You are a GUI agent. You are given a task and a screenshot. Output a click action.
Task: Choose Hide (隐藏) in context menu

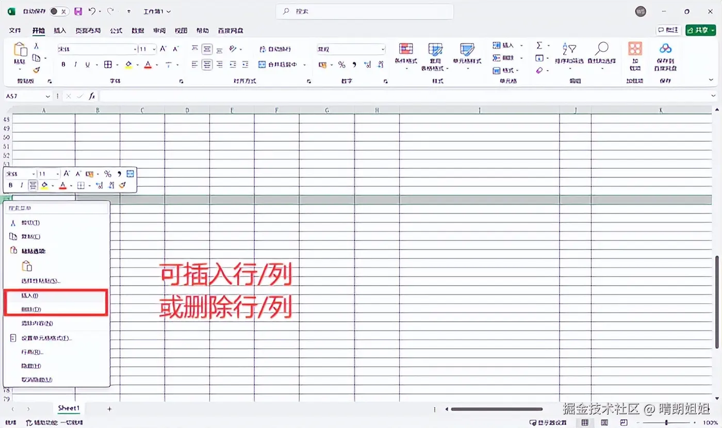(x=56, y=366)
